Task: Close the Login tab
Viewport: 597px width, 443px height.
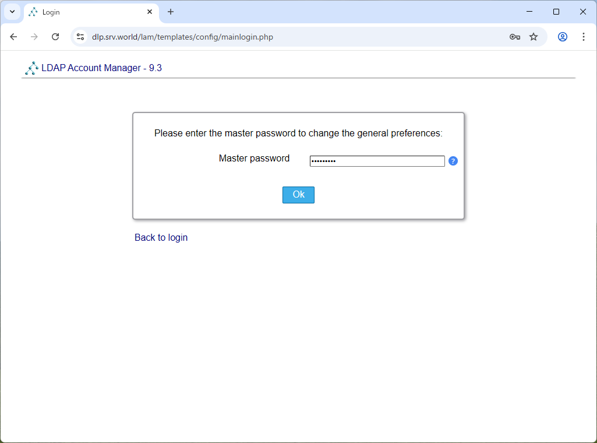Action: [150, 12]
